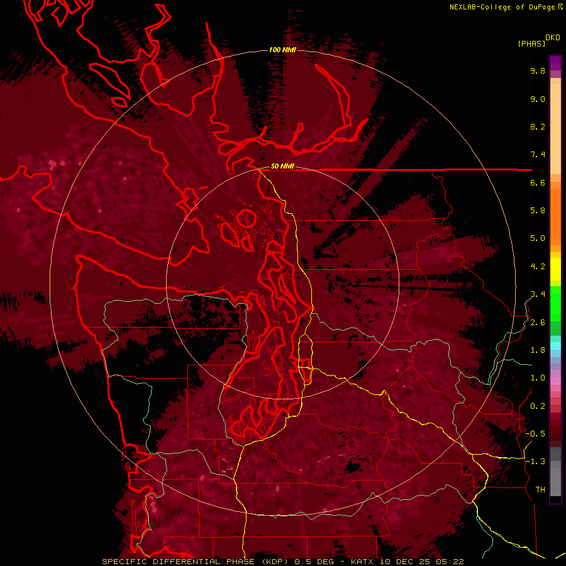Click the cyan segment of the color bar
This screenshot has height=566, width=566.
(555, 345)
